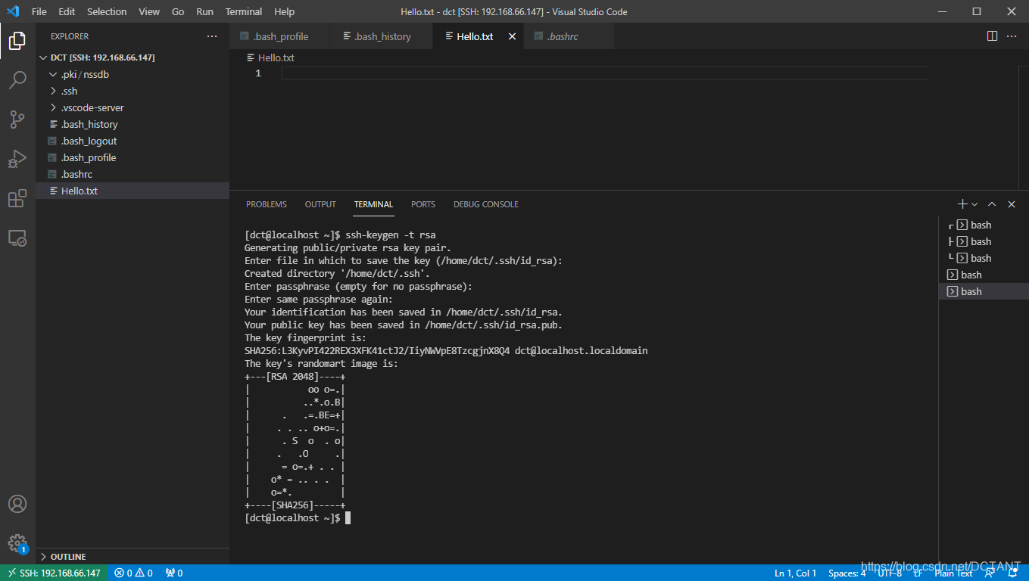Open the Explorer view in activity bar
Viewport: 1029px width, 581px height.
click(17, 41)
